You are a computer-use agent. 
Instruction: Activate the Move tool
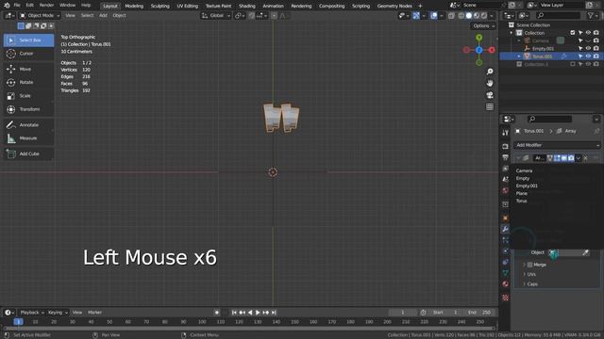click(x=28, y=69)
